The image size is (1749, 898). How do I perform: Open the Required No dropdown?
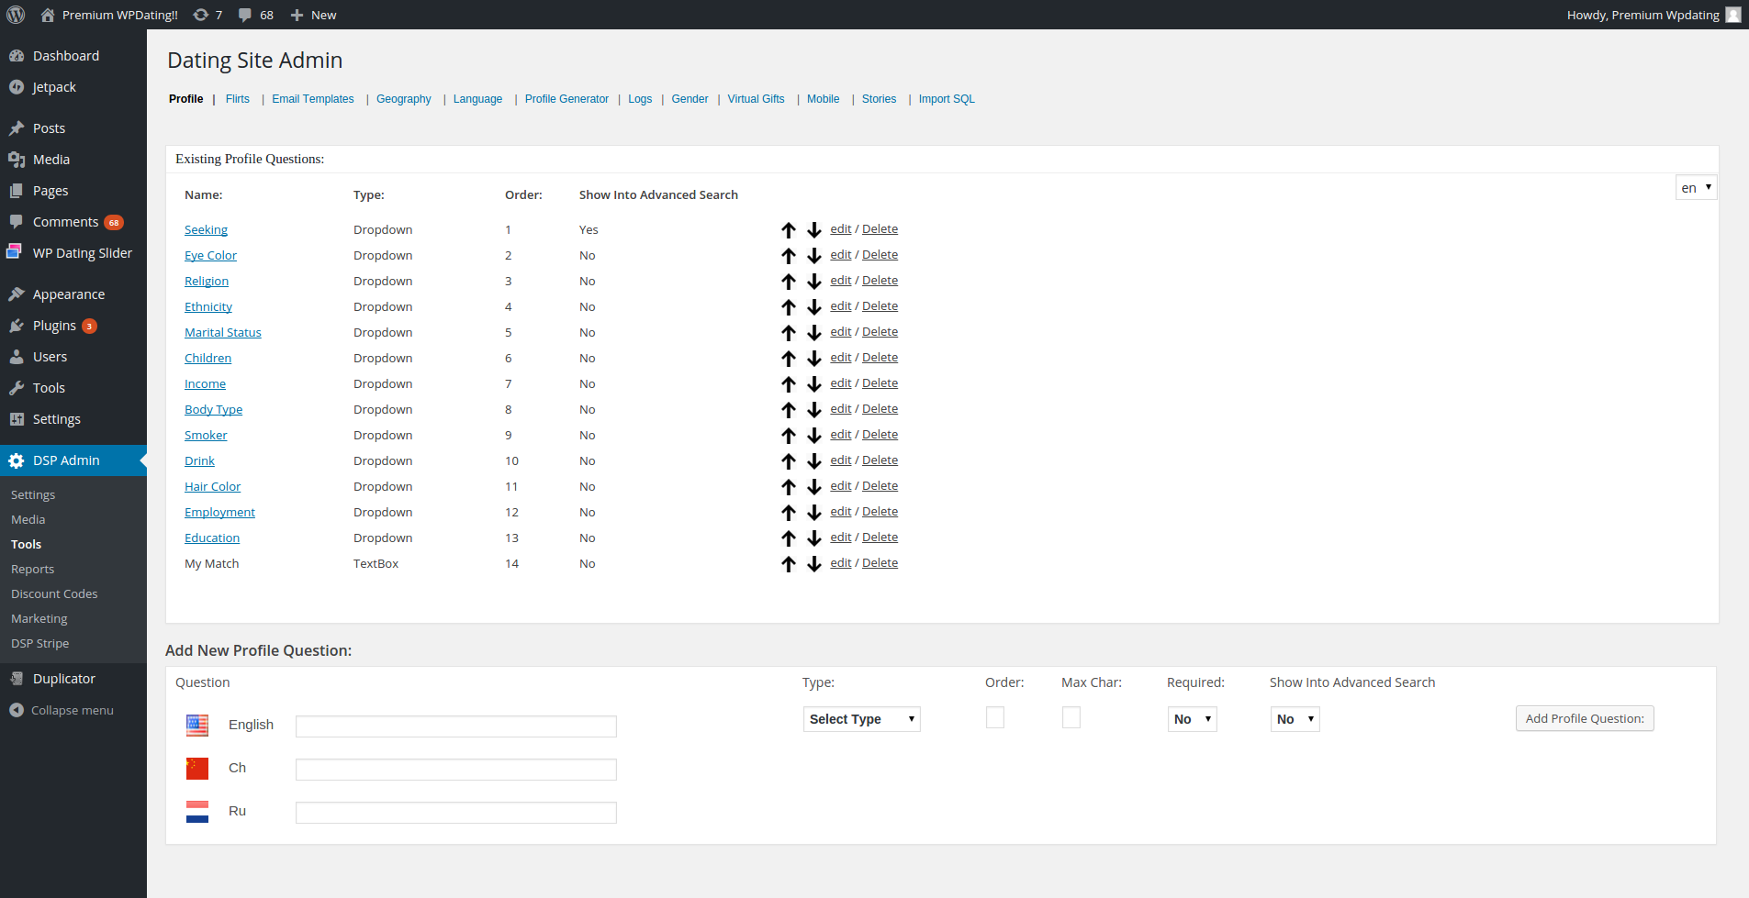pyautogui.click(x=1193, y=719)
